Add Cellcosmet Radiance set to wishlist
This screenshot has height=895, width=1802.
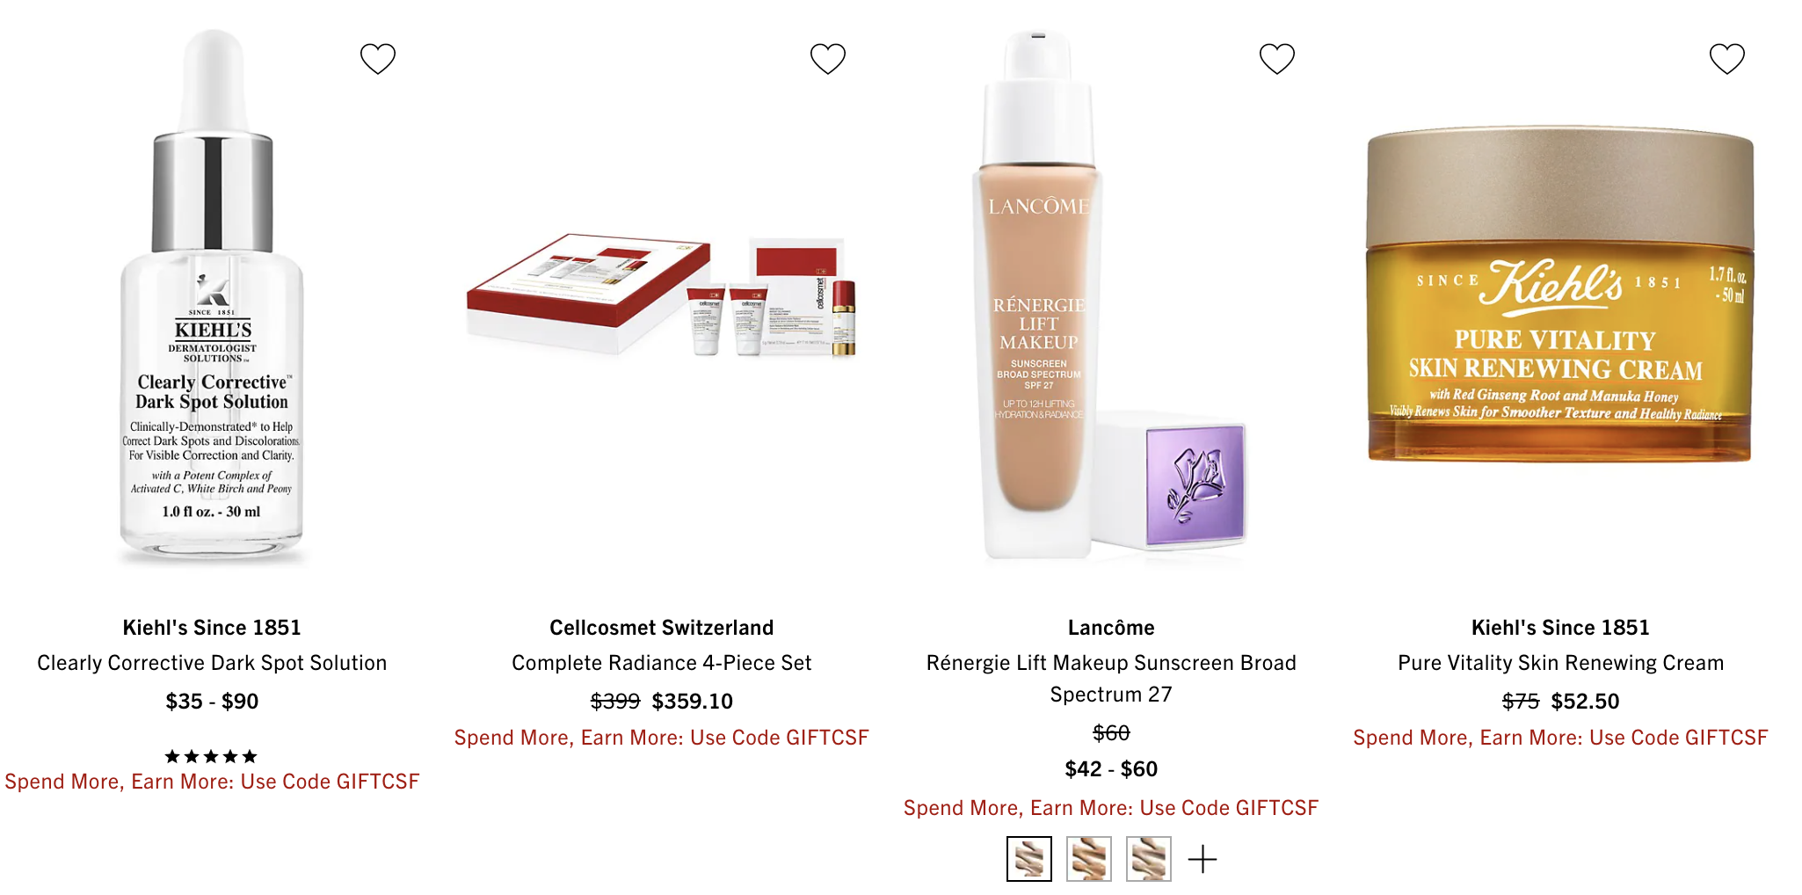click(827, 59)
